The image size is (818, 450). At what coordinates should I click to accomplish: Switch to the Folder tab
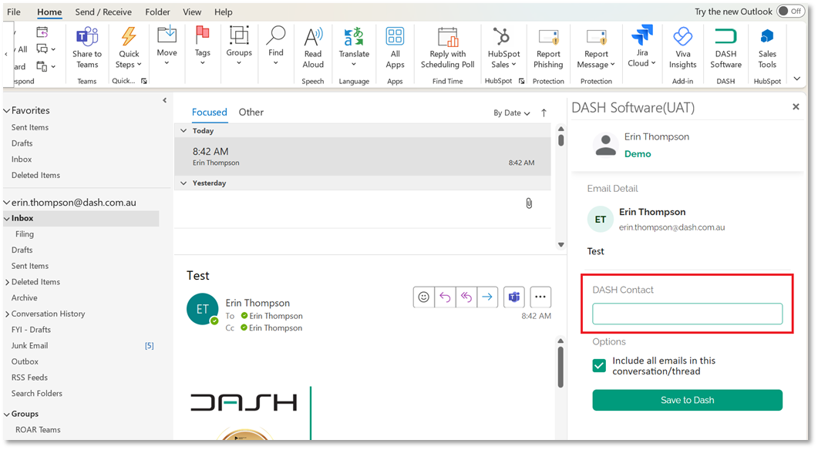click(157, 12)
